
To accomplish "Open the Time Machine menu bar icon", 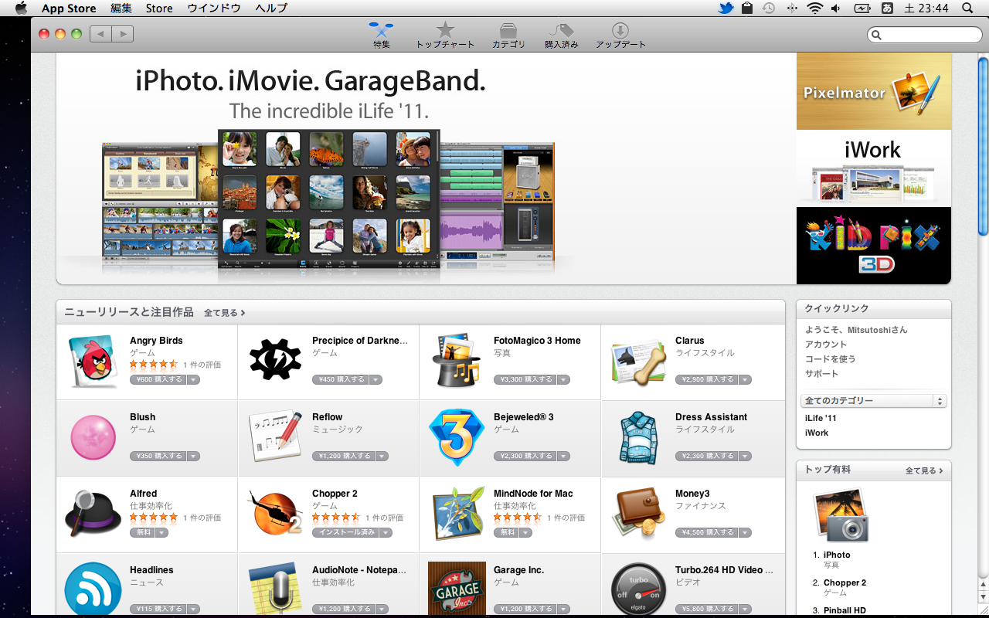I will click(x=768, y=8).
